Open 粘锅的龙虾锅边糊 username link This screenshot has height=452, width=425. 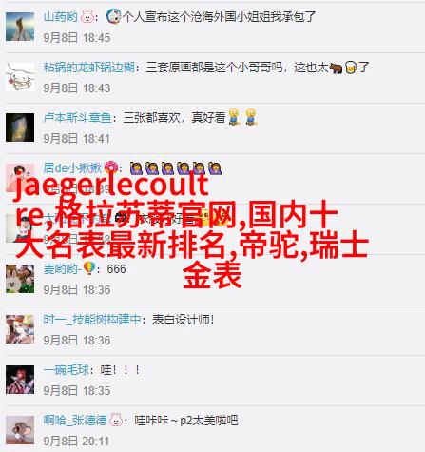pyautogui.click(x=89, y=68)
